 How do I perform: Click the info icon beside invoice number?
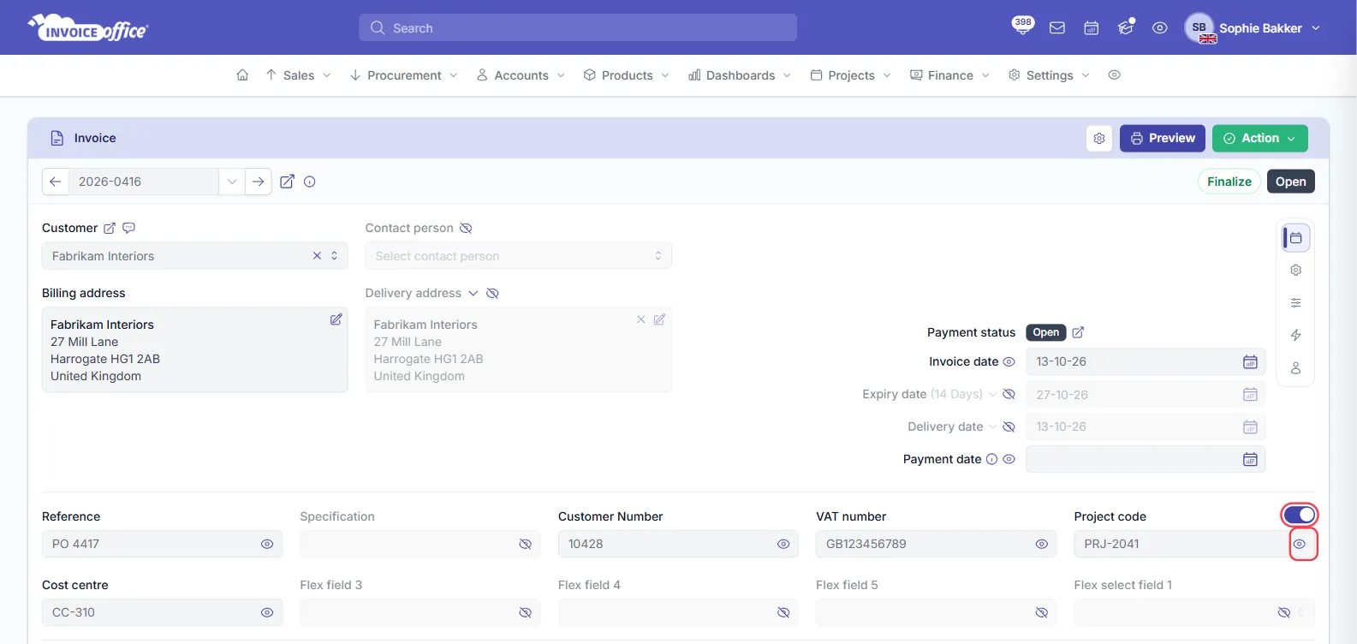pos(310,182)
